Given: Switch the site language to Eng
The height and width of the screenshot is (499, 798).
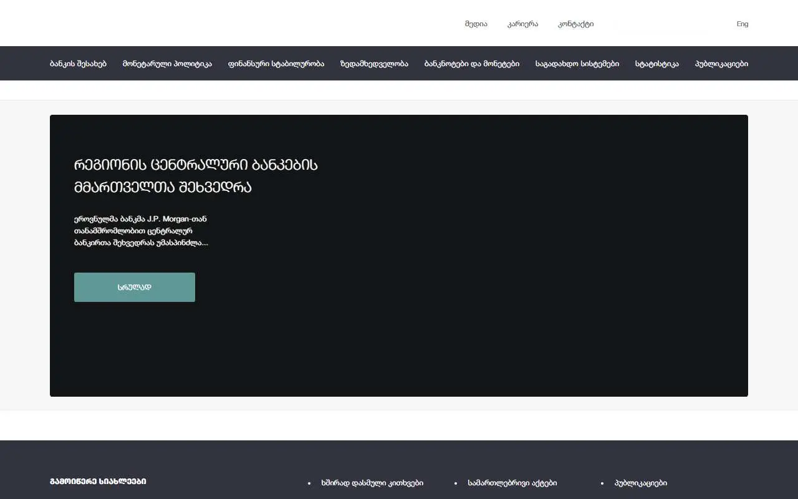Looking at the screenshot, I should click(x=742, y=24).
